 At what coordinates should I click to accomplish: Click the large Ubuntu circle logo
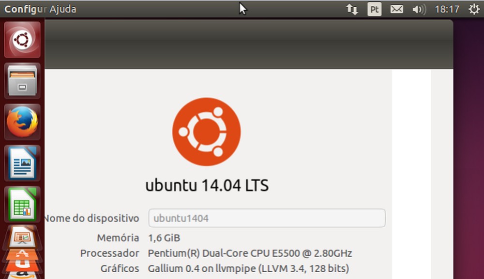(207, 132)
